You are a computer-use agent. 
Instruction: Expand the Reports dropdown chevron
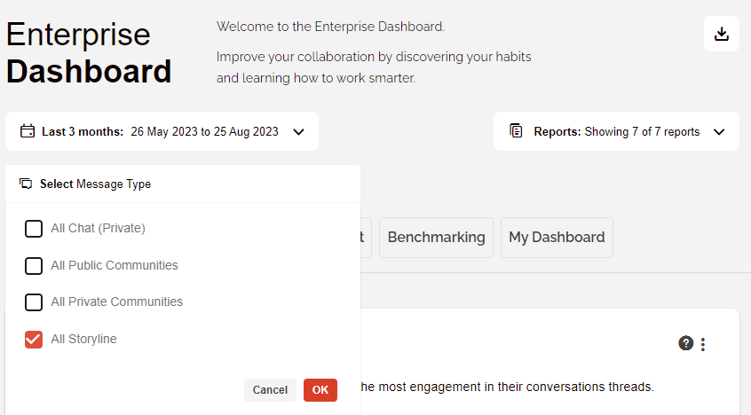(719, 131)
